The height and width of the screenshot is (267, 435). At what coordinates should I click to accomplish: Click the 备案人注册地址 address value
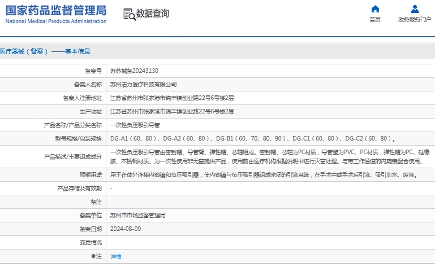pos(172,98)
